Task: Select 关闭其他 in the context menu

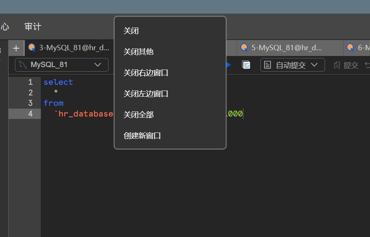Action: [170, 52]
